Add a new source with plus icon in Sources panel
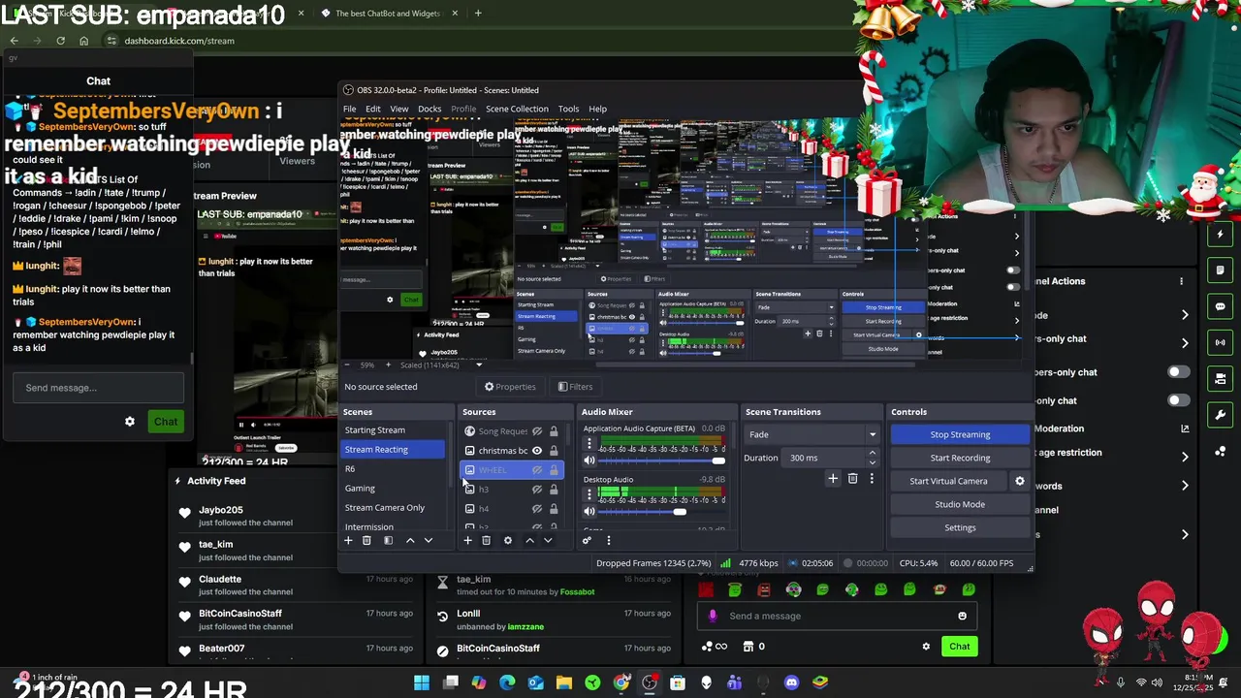Screen dimensions: 1241x698 tap(467, 540)
